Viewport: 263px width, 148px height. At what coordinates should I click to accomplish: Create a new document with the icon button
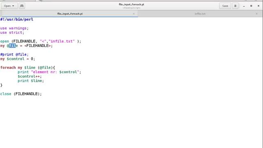[22, 6]
